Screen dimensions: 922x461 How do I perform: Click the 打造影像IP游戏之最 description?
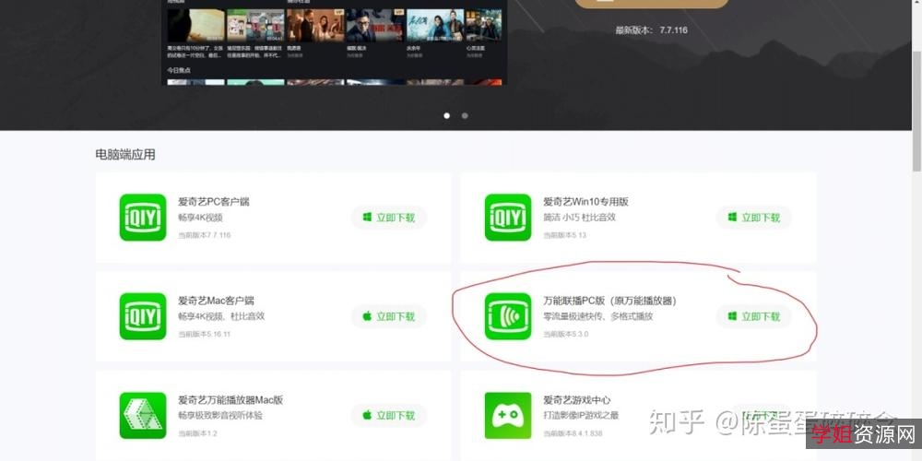tap(581, 416)
